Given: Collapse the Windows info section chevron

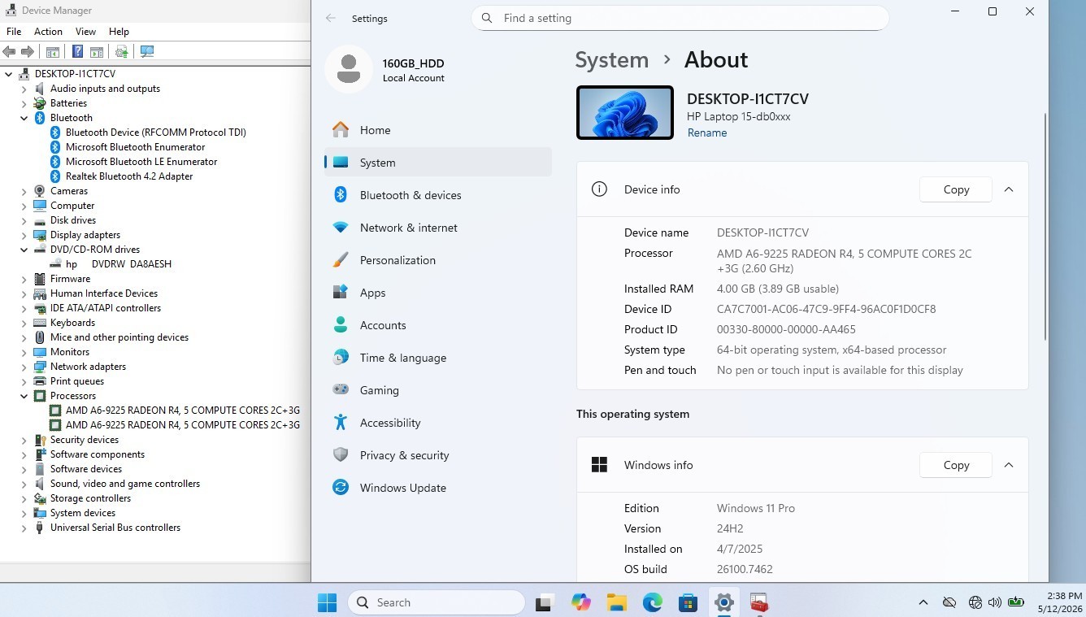Looking at the screenshot, I should (1009, 465).
